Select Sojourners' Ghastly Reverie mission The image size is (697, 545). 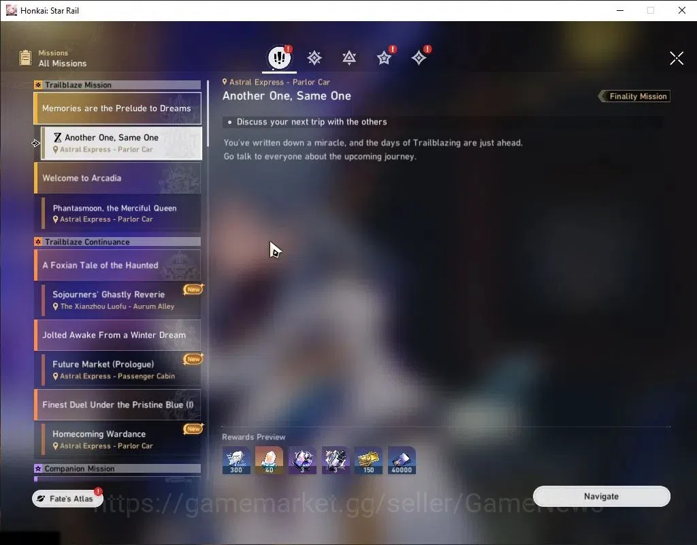[121, 300]
